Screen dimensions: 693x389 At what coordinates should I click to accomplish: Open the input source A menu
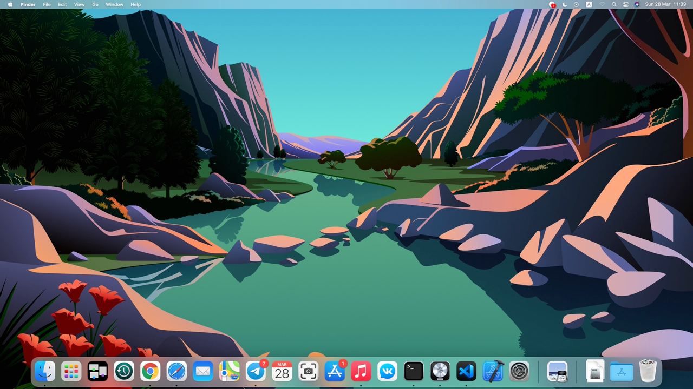[589, 4]
